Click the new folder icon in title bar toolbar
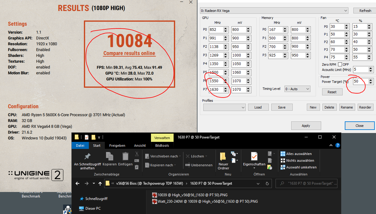376x214 pixels. (x=93, y=137)
